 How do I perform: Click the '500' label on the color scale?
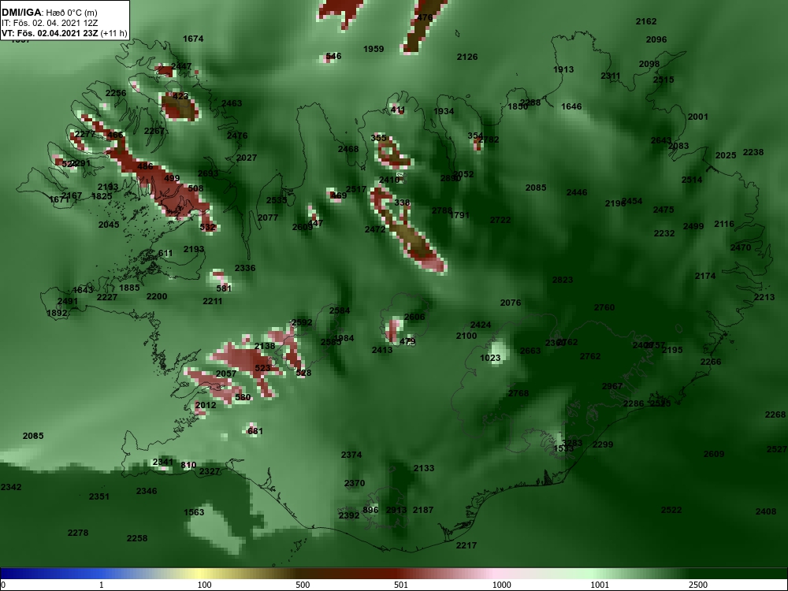point(303,585)
